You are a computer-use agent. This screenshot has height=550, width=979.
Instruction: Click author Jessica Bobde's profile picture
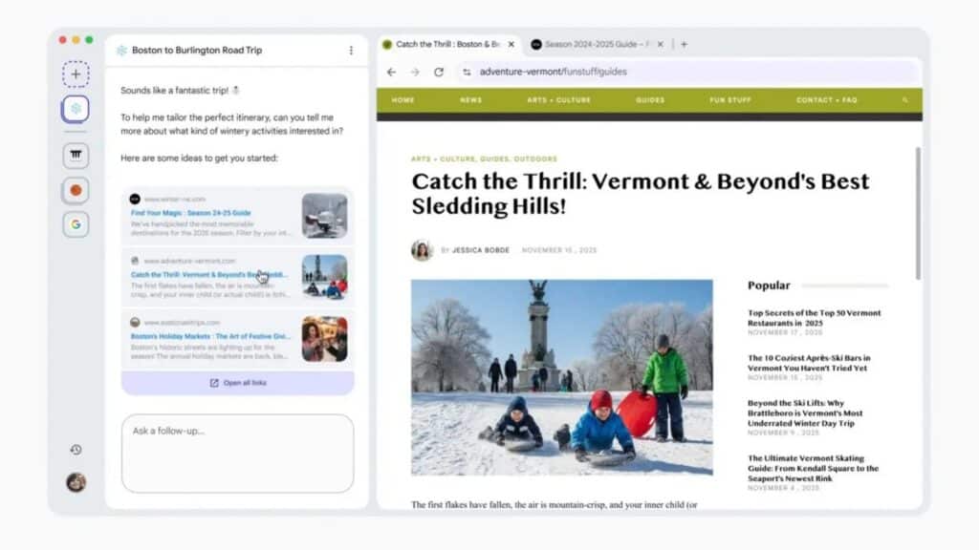tap(421, 249)
